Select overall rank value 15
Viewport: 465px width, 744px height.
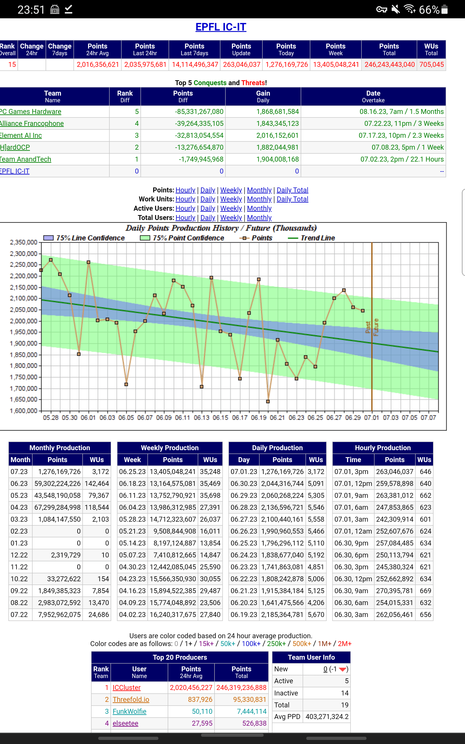(12, 65)
